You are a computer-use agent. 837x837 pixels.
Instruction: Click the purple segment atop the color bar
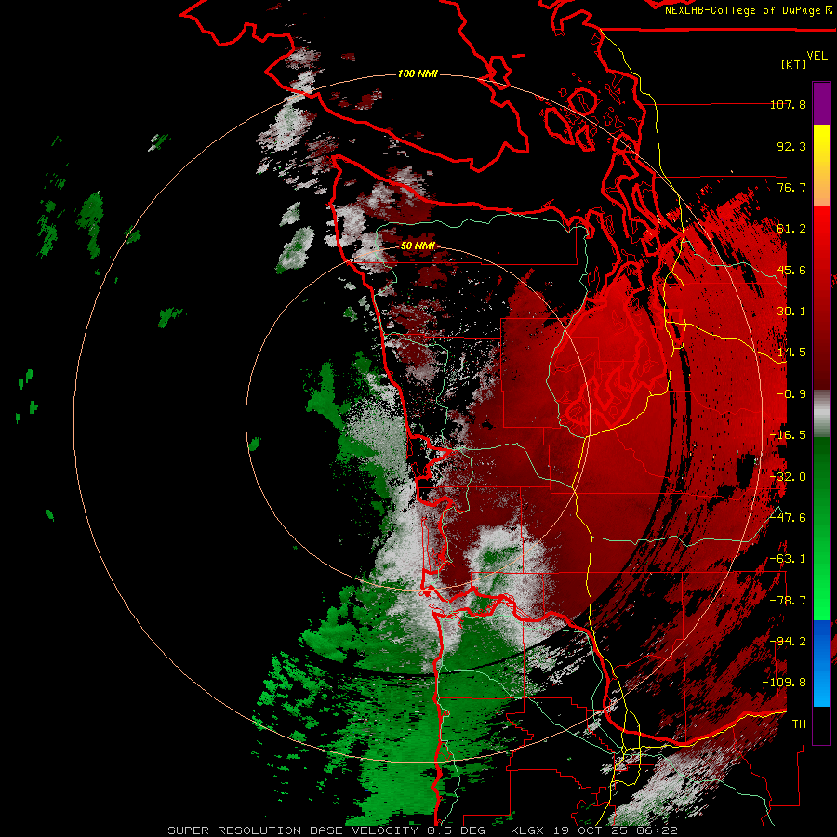tap(821, 103)
